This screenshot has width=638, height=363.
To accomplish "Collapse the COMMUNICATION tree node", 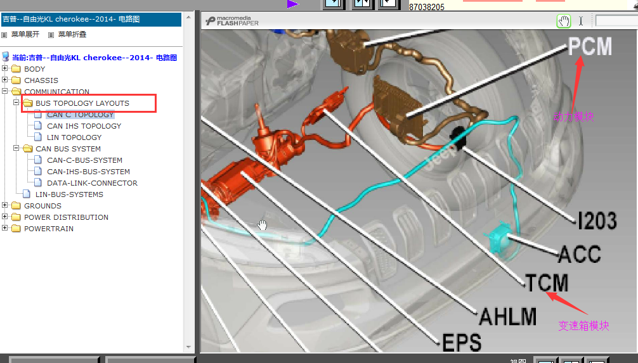I will pos(5,91).
